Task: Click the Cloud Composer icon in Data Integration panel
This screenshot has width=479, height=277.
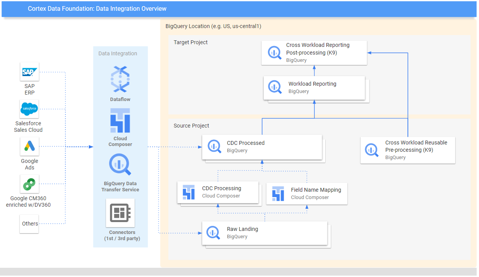Action: point(120,120)
